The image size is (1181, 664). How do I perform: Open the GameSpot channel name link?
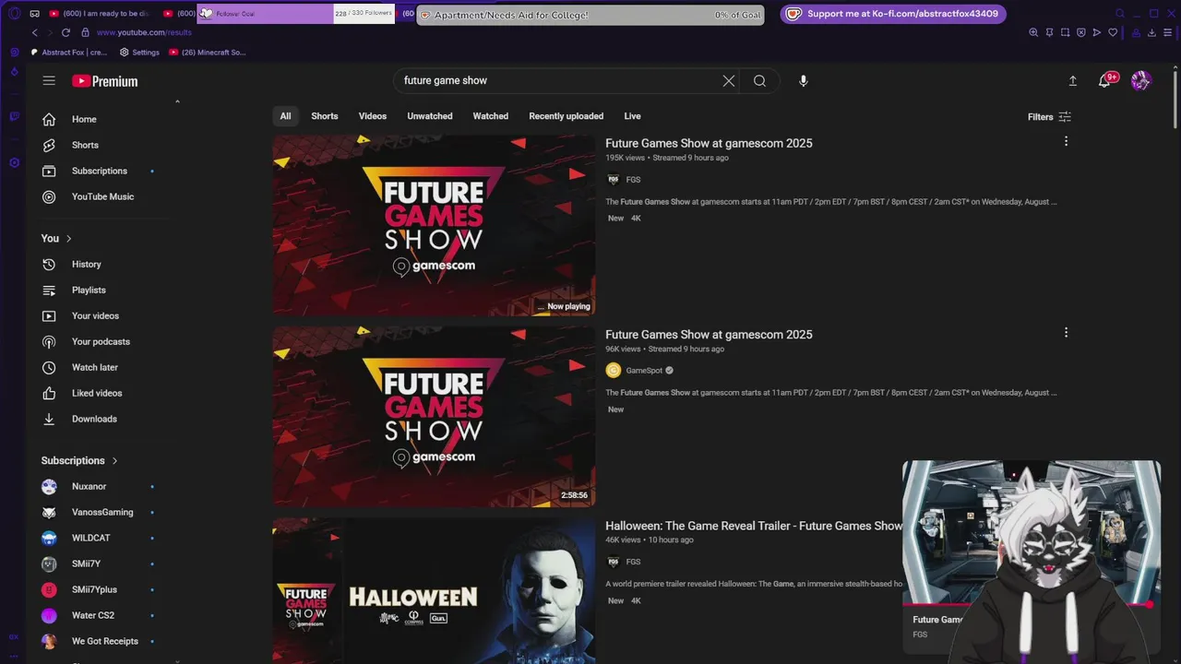click(x=644, y=371)
